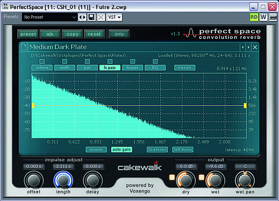Screen dimensions: 279x201
Task: Click the wet pan knob
Action: click(245, 180)
